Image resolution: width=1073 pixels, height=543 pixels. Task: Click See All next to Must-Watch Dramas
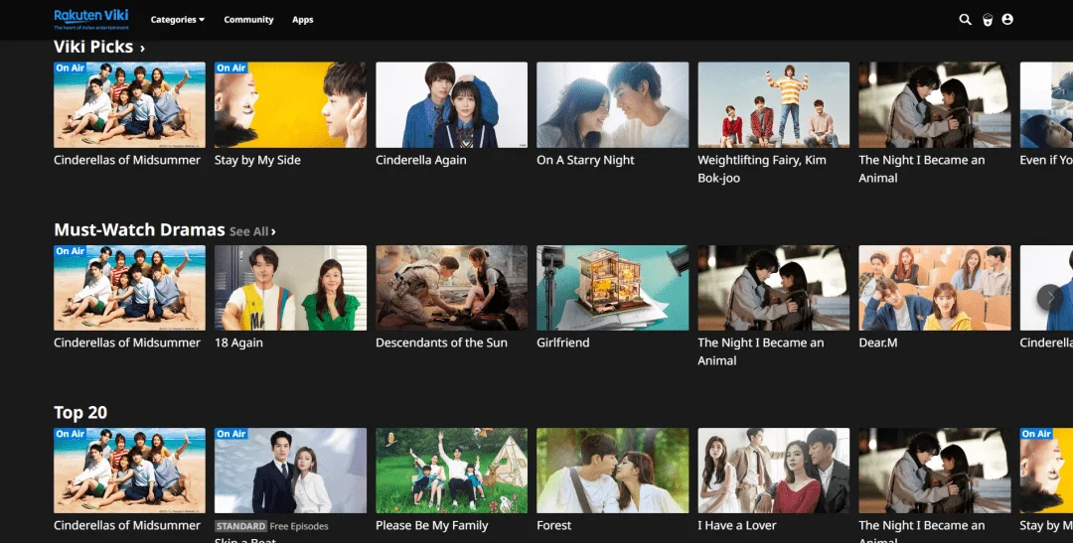[252, 232]
